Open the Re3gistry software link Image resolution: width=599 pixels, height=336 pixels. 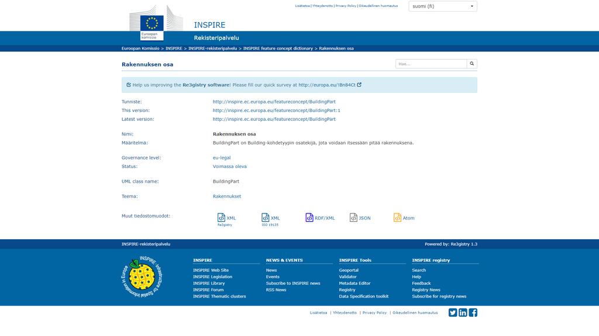click(206, 85)
